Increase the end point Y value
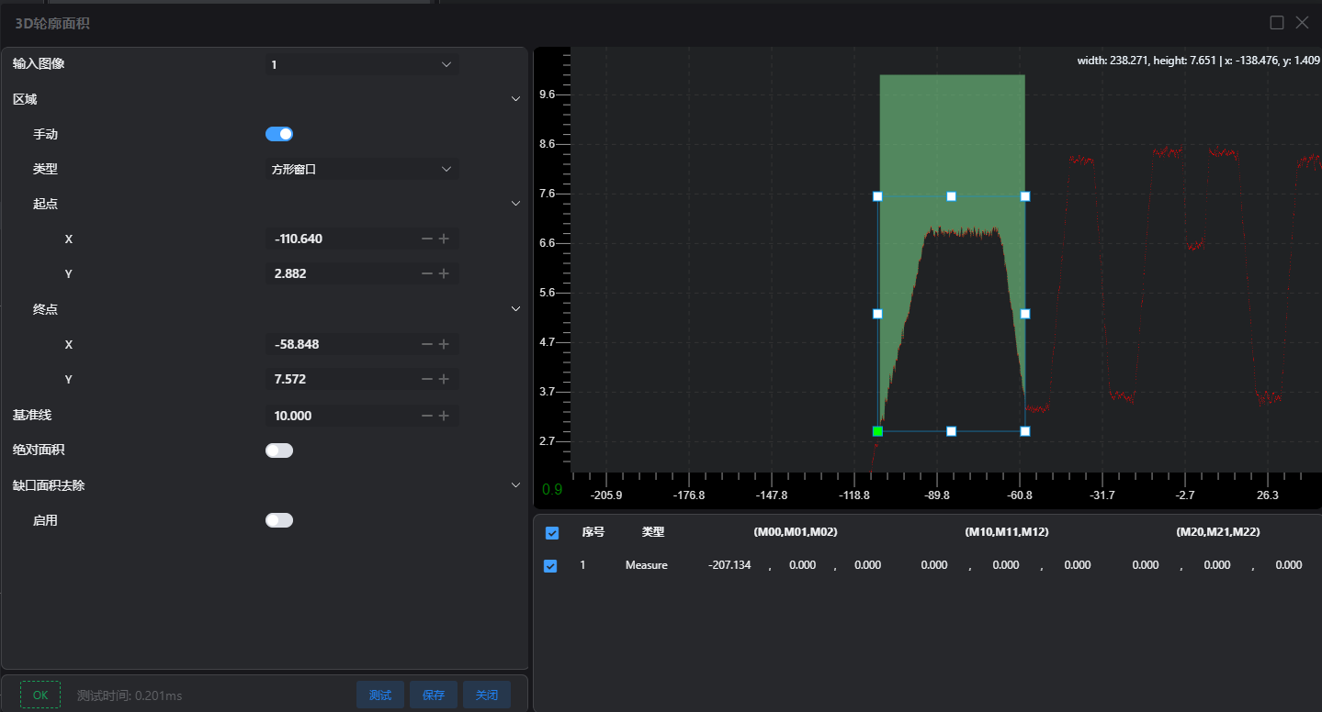This screenshot has width=1322, height=712. pos(444,379)
